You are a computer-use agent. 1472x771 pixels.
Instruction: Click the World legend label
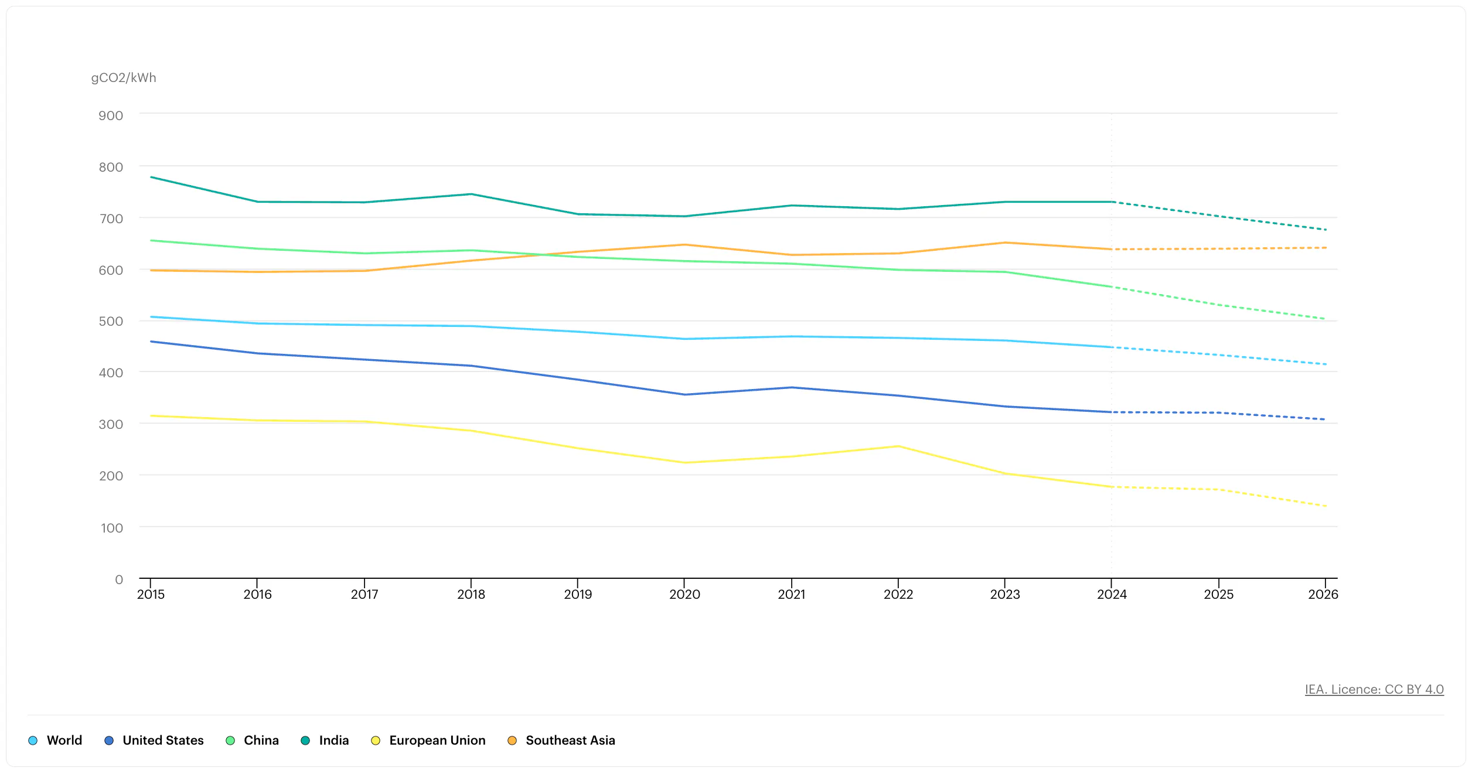coord(64,741)
